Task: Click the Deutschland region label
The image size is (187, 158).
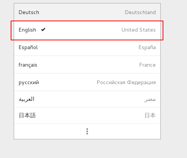Action: coord(140,12)
